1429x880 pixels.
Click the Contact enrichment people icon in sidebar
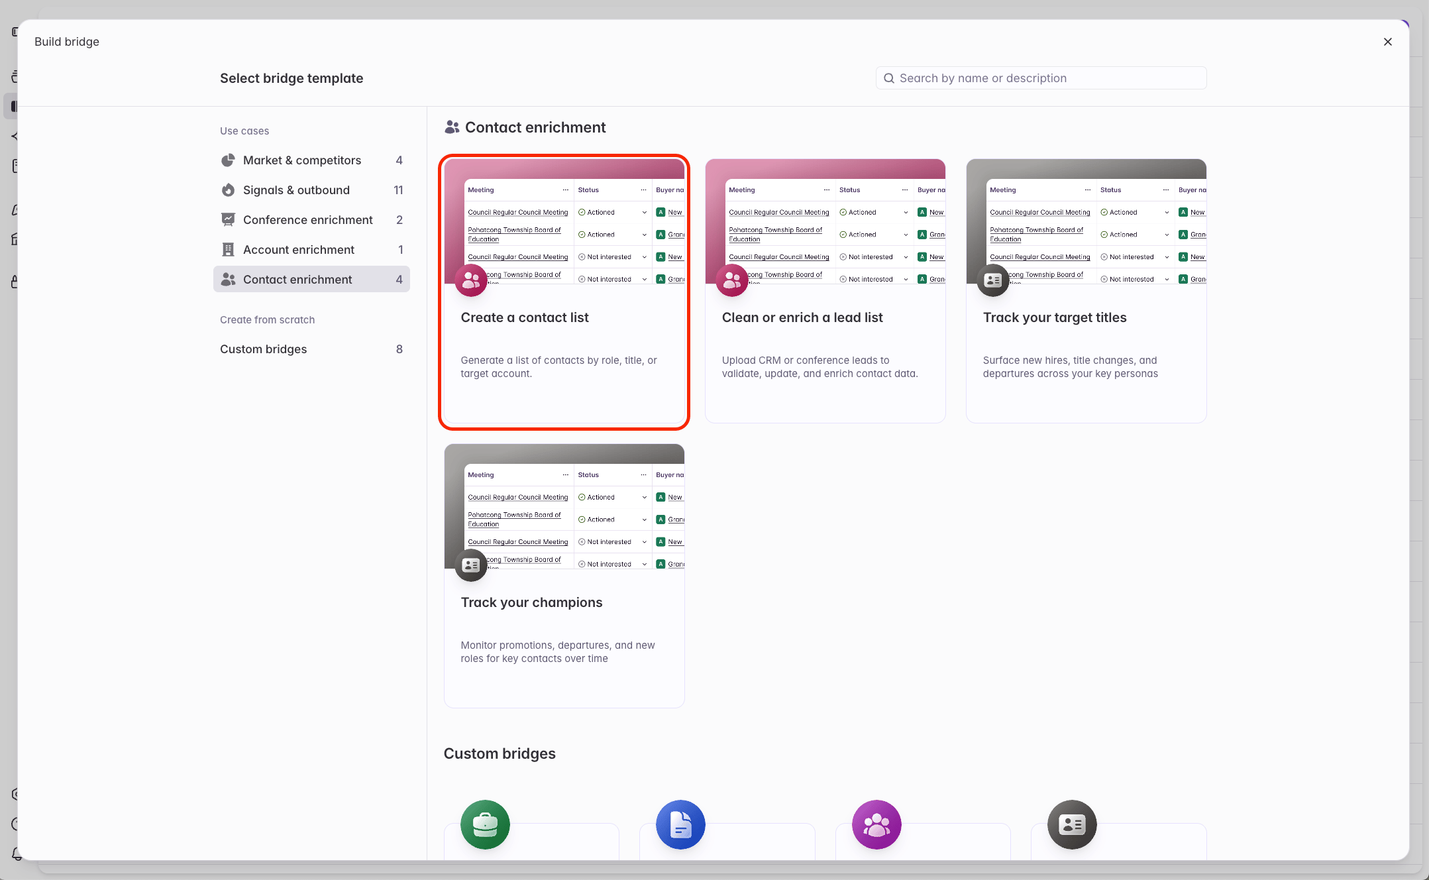(228, 280)
